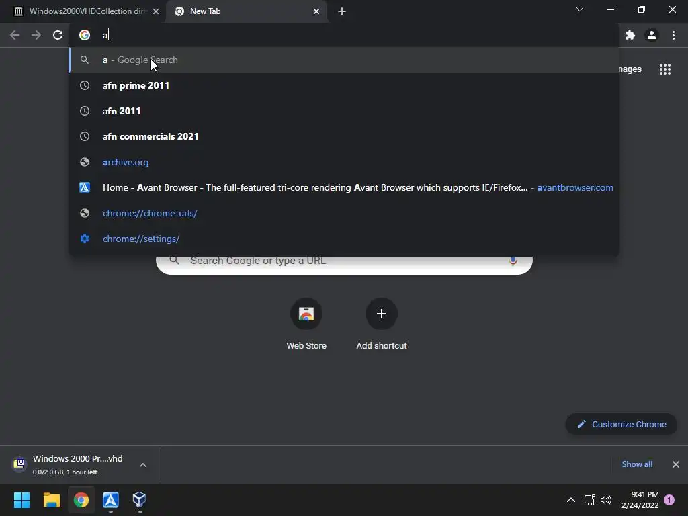This screenshot has width=688, height=516.
Task: Click the browser forward arrow
Action: (x=36, y=35)
